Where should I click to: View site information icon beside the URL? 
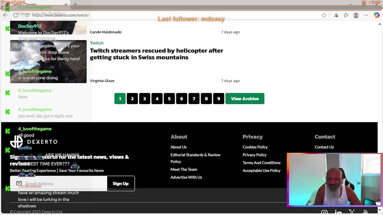[x=27, y=15]
